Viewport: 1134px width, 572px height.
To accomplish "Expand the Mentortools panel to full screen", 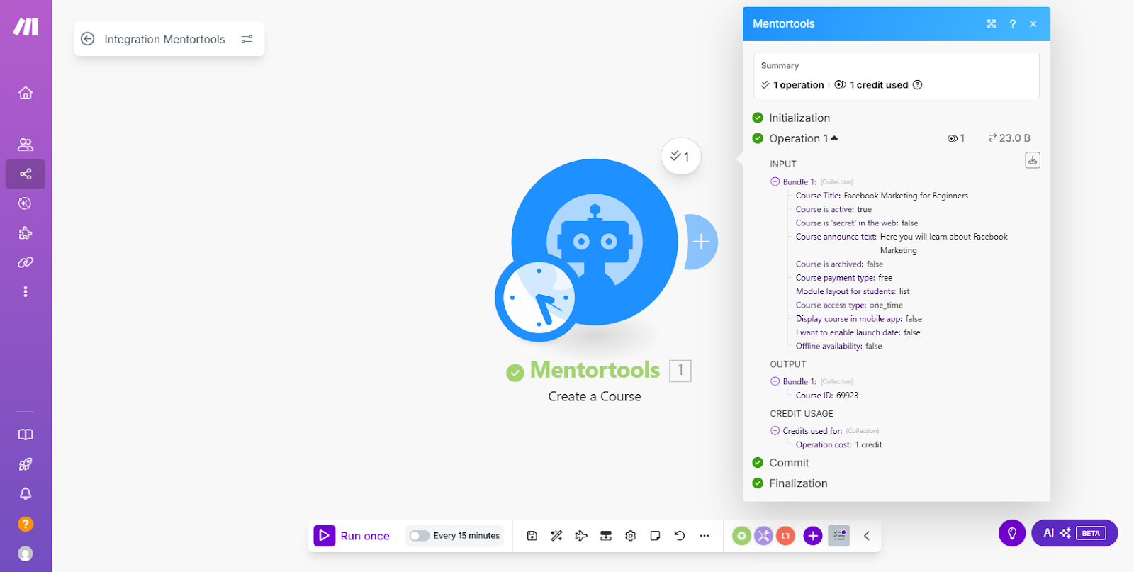I will pos(992,24).
